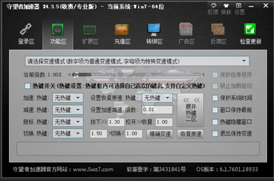This screenshot has height=181, width=274.
Task: Click the 按下>> field showing 1.30
Action: 116,122
